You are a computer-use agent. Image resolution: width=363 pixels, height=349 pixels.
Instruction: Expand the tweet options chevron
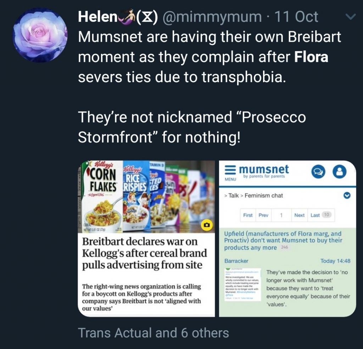click(x=350, y=17)
